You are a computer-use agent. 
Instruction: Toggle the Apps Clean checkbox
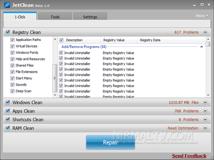coord(8,111)
